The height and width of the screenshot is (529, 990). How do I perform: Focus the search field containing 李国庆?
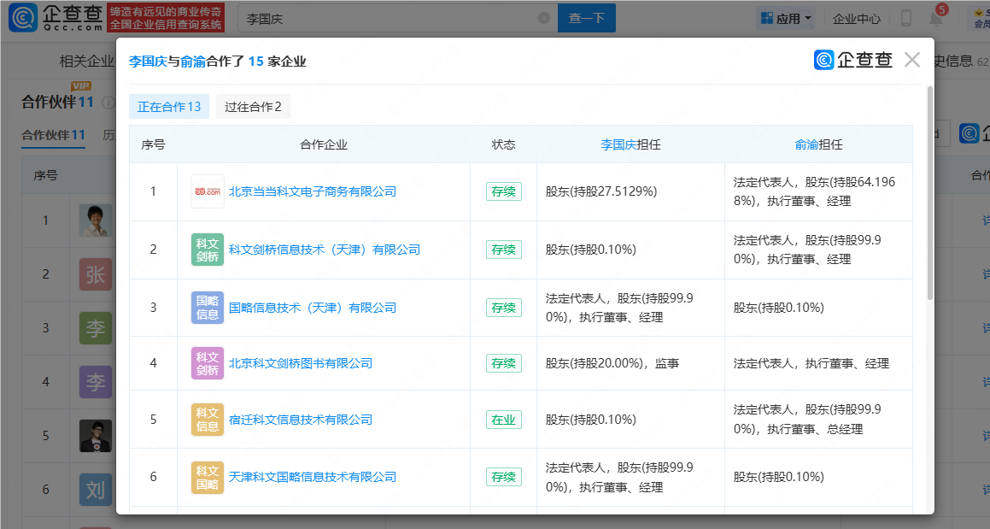pyautogui.click(x=398, y=18)
